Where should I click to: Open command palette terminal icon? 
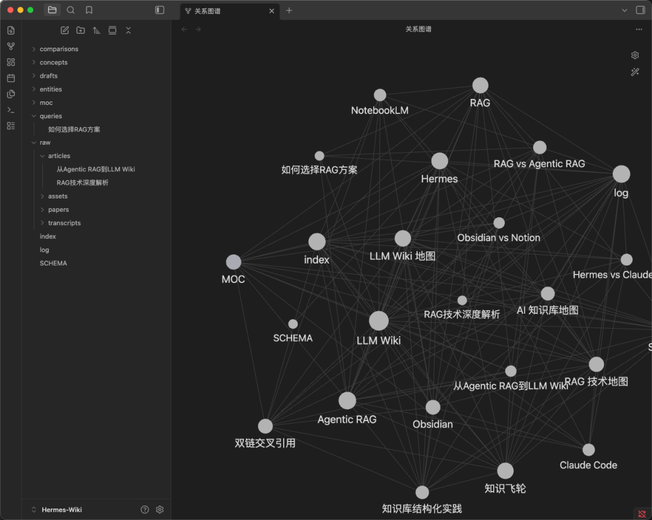tap(11, 110)
